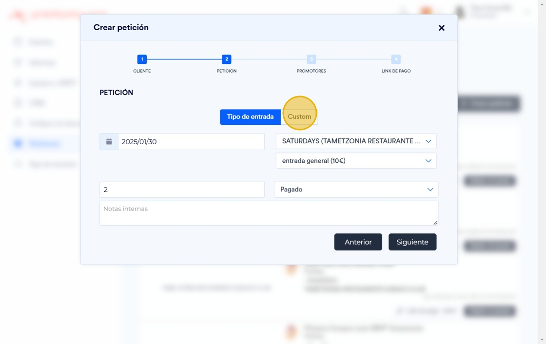Jump to step 3 Promotores
Image resolution: width=546 pixels, height=344 pixels.
(x=312, y=59)
